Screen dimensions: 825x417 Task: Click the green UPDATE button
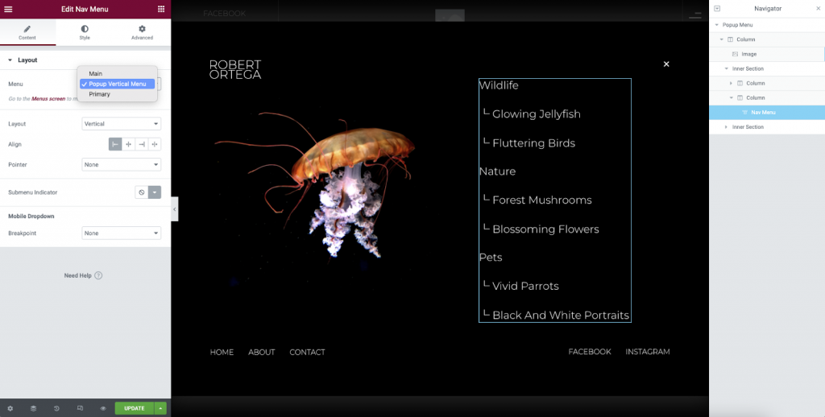click(x=134, y=408)
